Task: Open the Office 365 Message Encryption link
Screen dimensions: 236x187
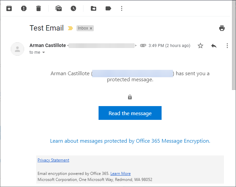Action: coord(130,141)
